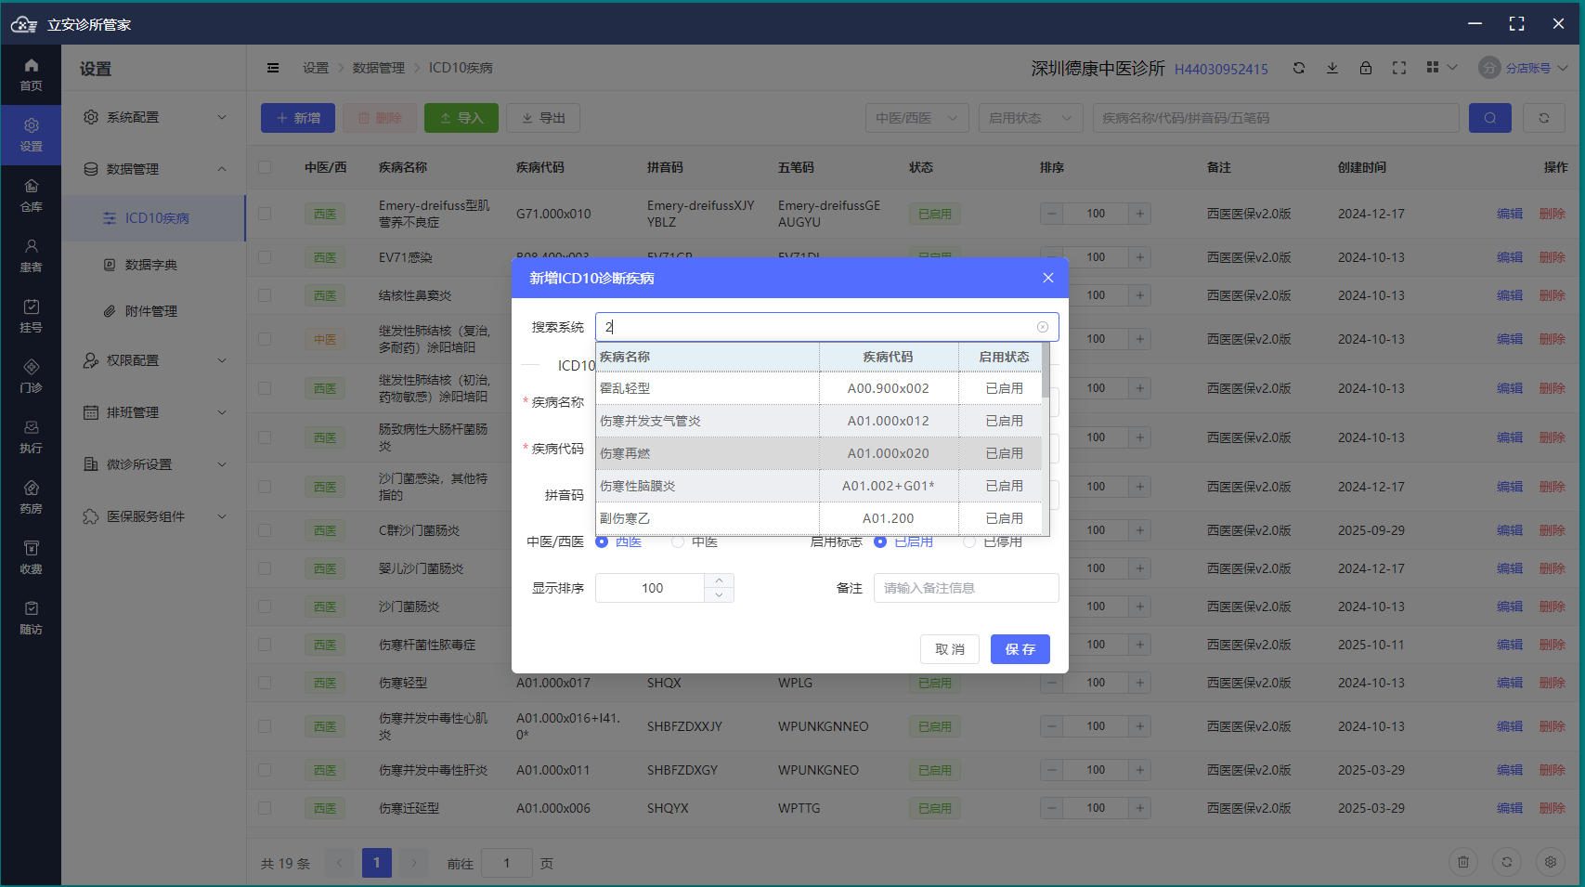This screenshot has width=1585, height=887.
Task: Select the 西医 radio button
Action: [x=602, y=541]
